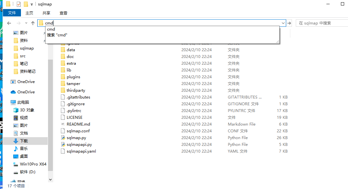Select the plugins folder icon
This screenshot has width=348, height=189.
tap(63, 77)
